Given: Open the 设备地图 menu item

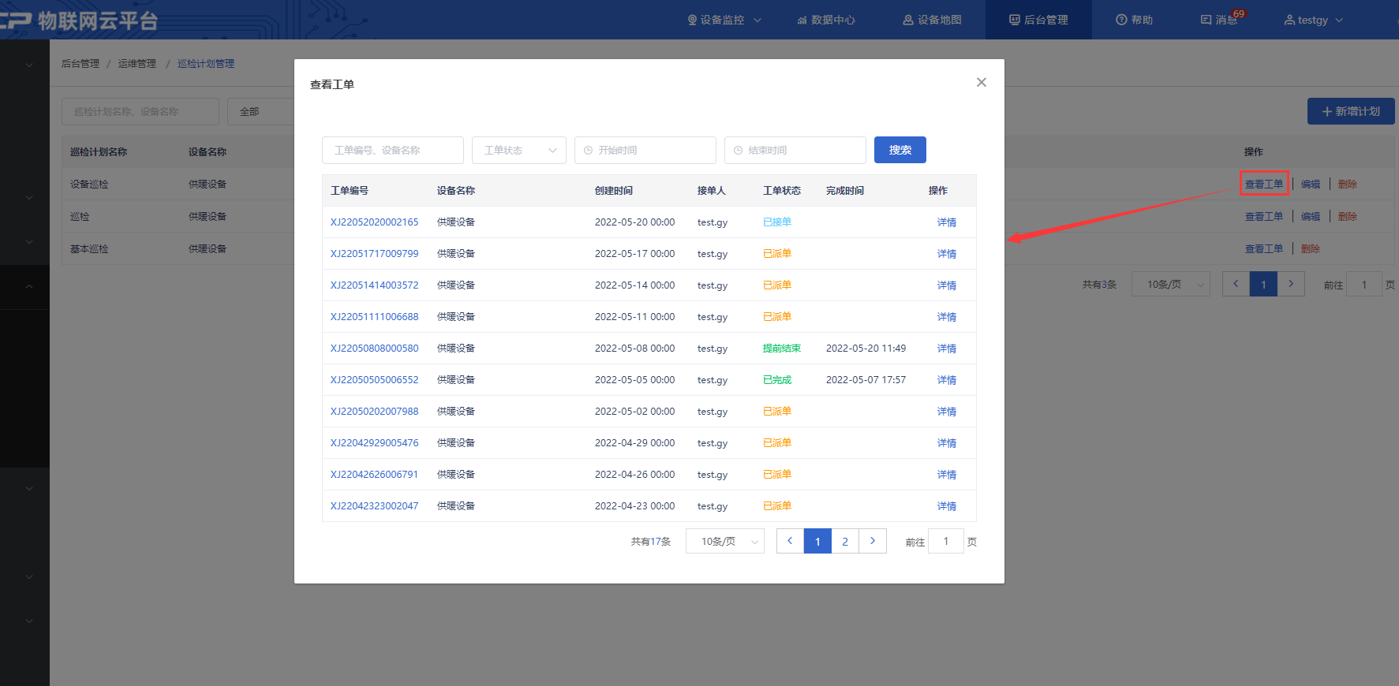Looking at the screenshot, I should (932, 20).
